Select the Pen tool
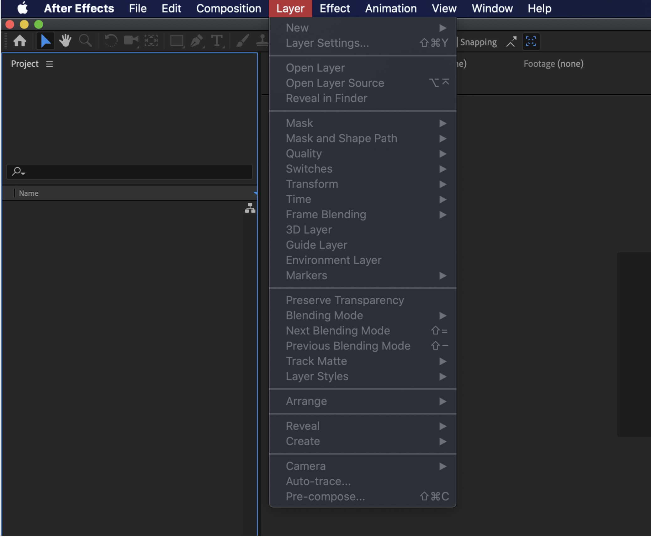The height and width of the screenshot is (537, 651). coord(197,41)
